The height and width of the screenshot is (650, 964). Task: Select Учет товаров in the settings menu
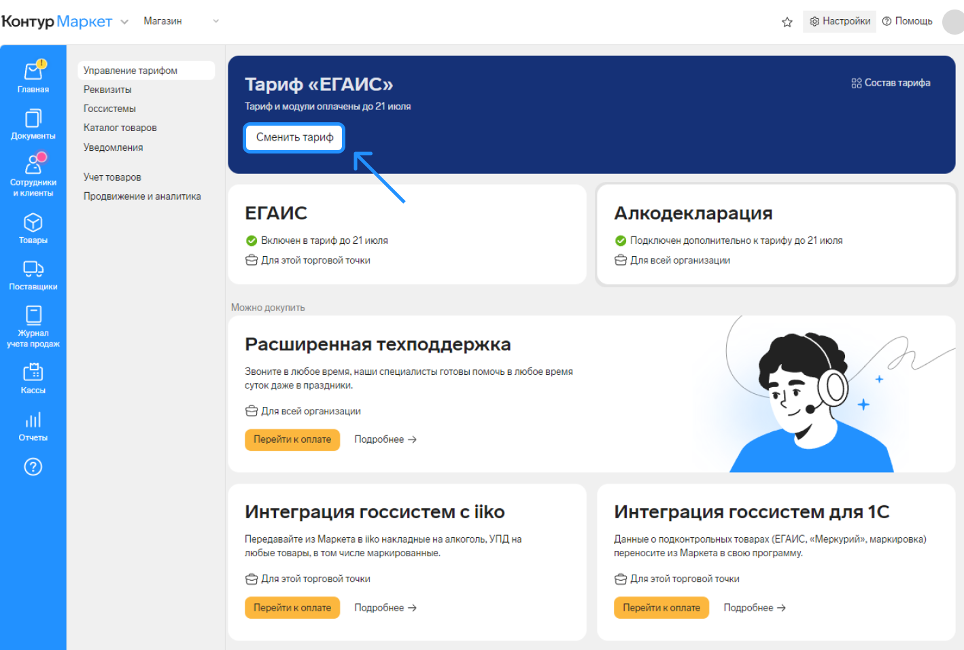point(112,177)
